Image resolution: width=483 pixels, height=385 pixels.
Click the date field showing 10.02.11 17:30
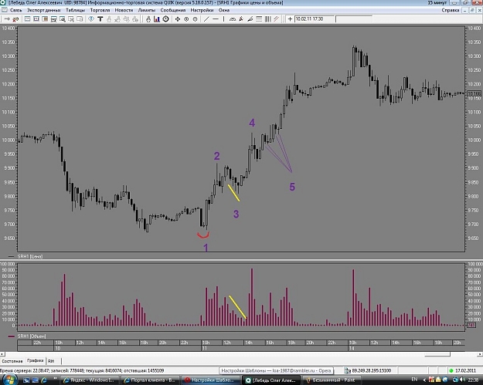point(315,19)
